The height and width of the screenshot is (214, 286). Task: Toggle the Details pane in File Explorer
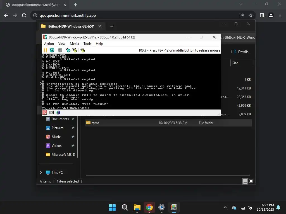point(240,52)
